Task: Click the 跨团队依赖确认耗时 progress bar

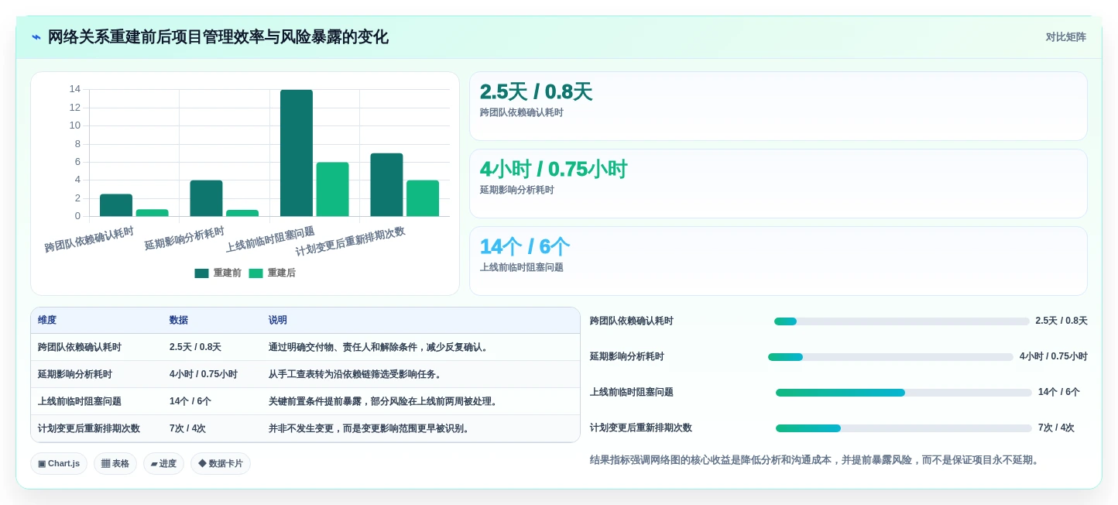Action: click(902, 321)
